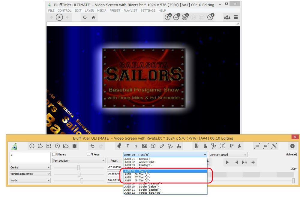Click the refresh arrow icon in top toolbar
The width and height of the screenshot is (300, 197).
[85, 17]
